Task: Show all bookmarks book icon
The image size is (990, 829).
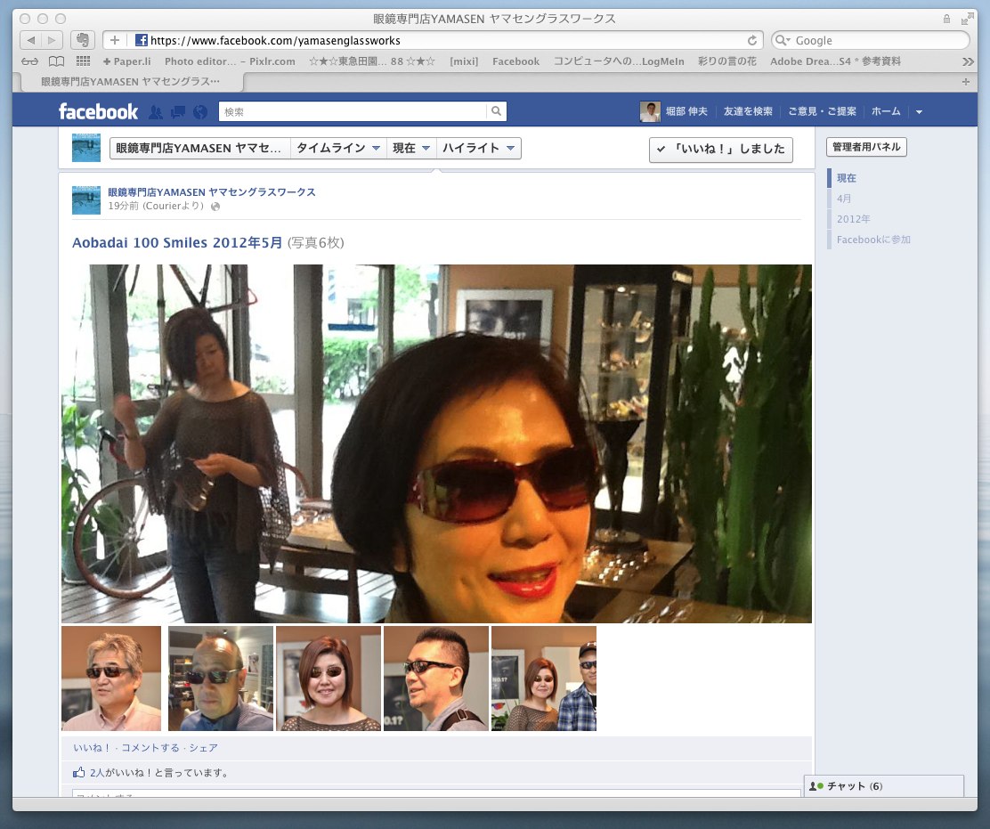Action: point(57,61)
